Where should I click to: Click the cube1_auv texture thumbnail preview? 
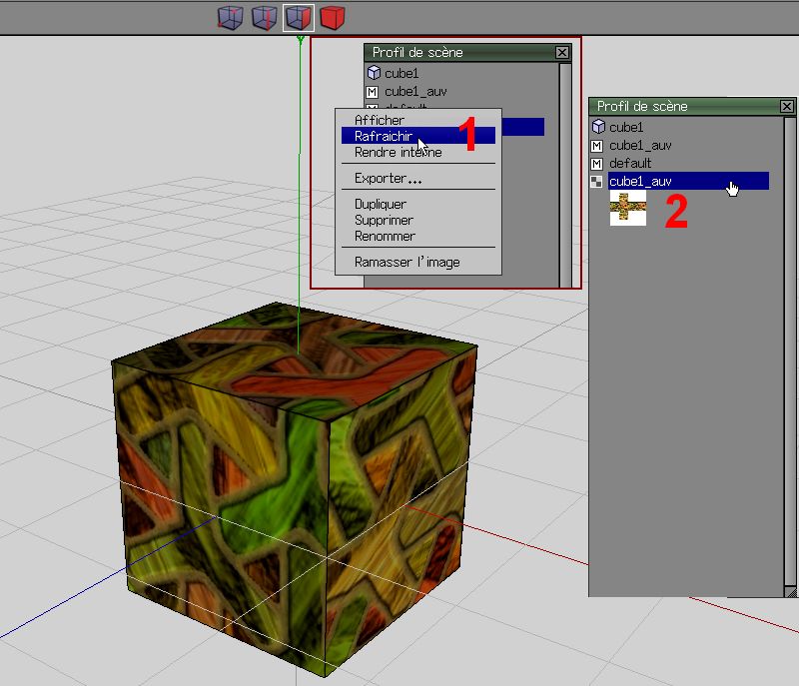point(628,208)
